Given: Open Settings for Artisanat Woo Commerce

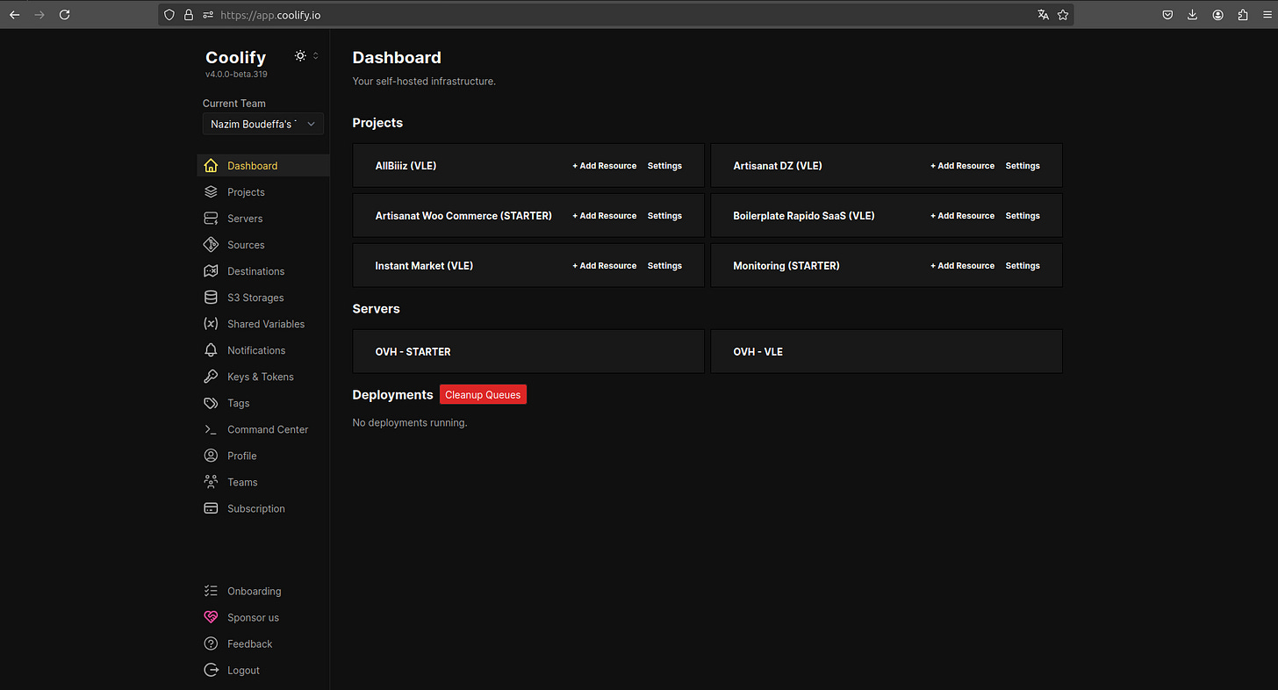Looking at the screenshot, I should point(664,216).
